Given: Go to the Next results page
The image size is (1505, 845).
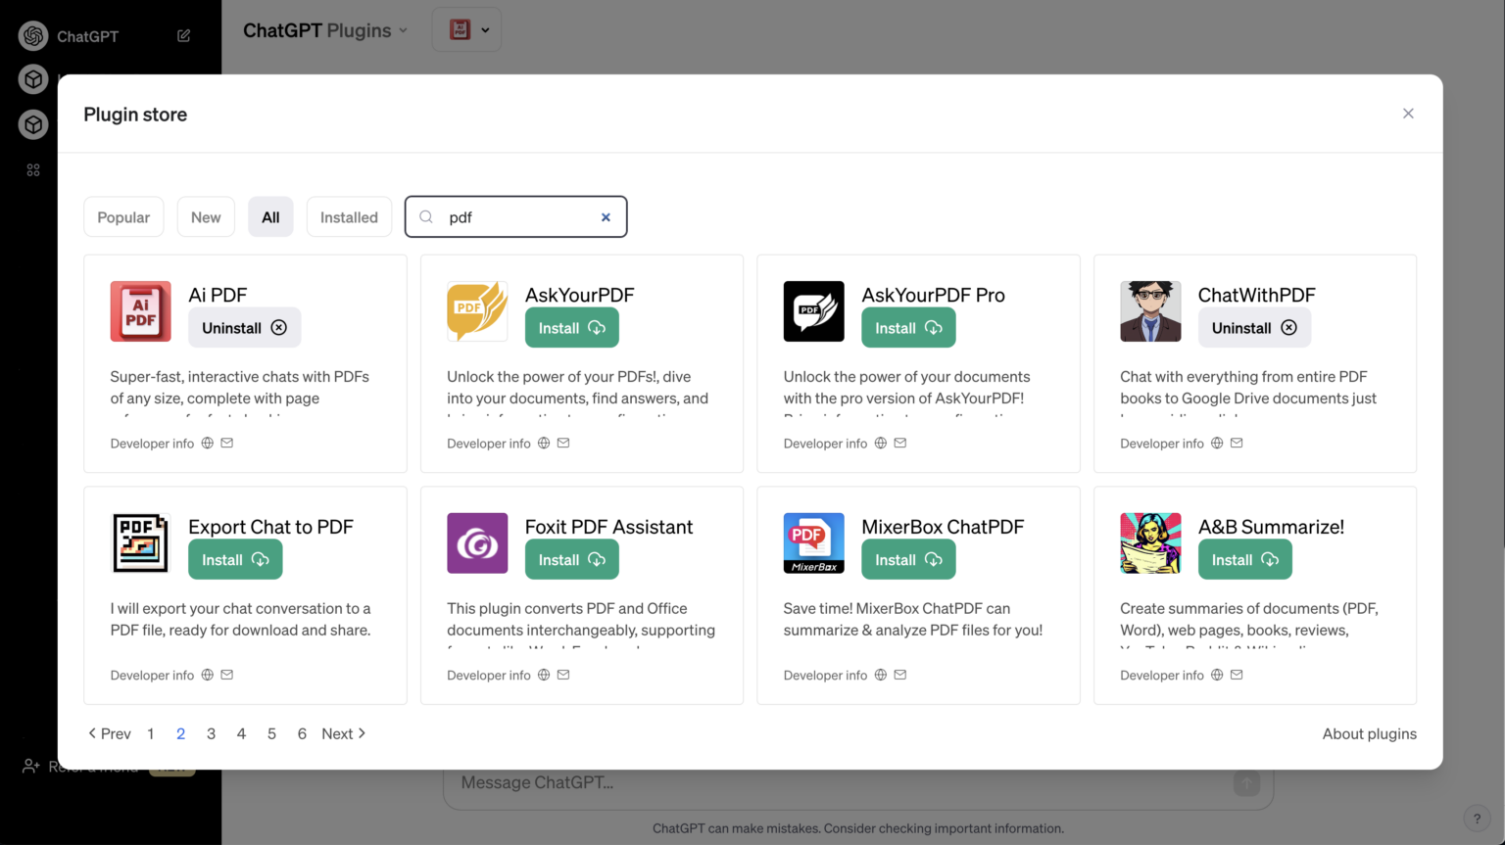Looking at the screenshot, I should (x=343, y=733).
